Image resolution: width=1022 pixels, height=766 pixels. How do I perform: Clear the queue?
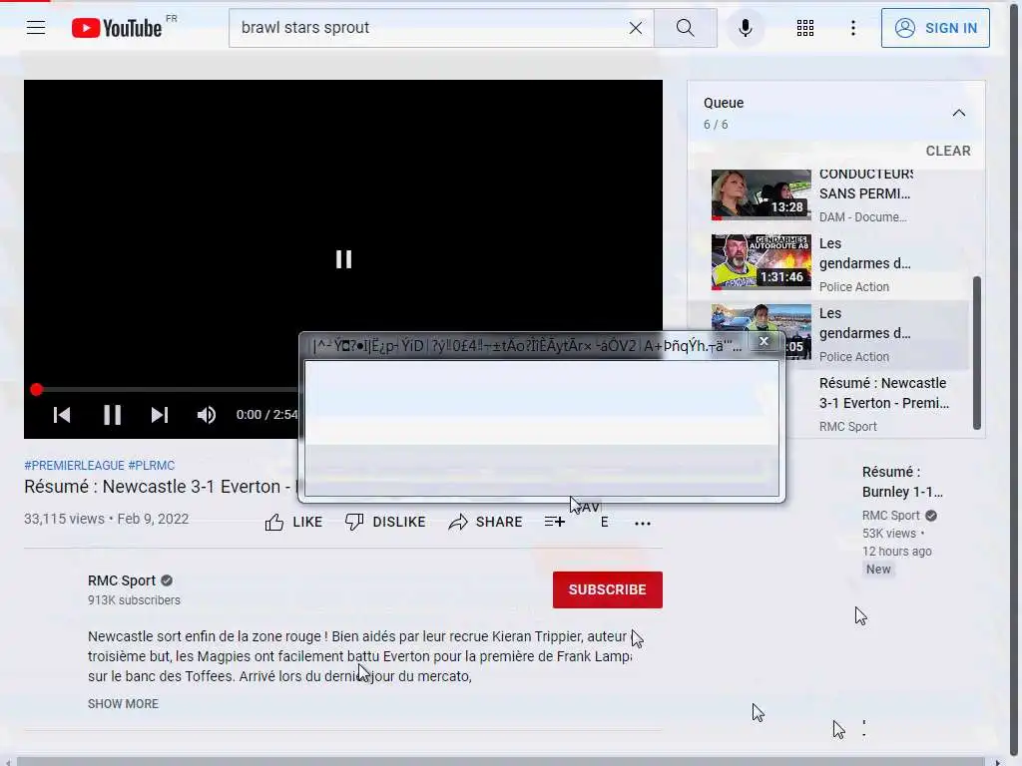(948, 151)
